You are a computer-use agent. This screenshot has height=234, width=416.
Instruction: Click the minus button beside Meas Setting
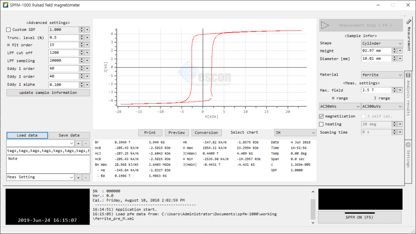(86, 178)
